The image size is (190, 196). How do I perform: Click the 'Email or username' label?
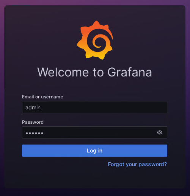coord(42,97)
